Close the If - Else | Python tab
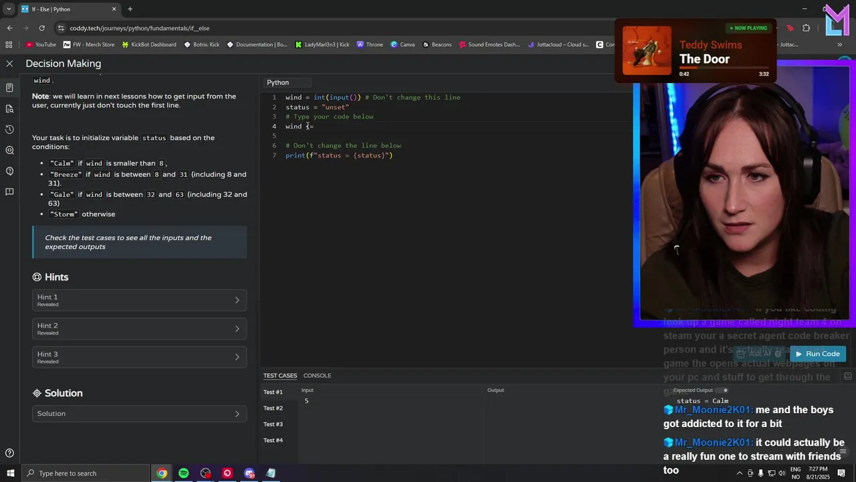This screenshot has height=482, width=856. tap(114, 9)
